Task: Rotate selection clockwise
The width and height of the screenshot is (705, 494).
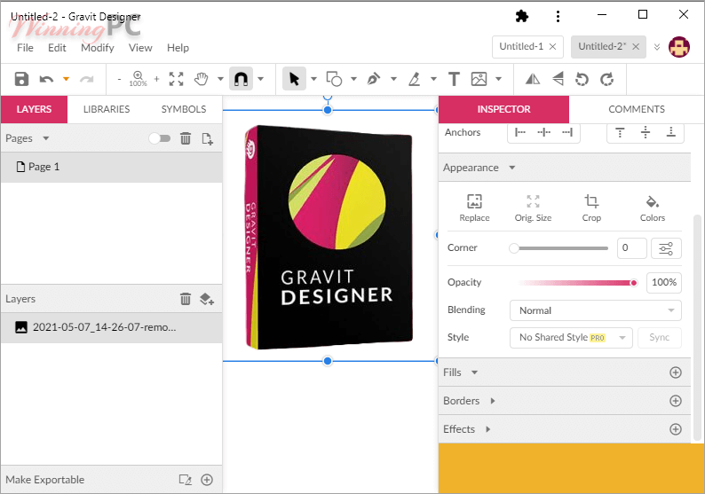Action: (x=607, y=79)
